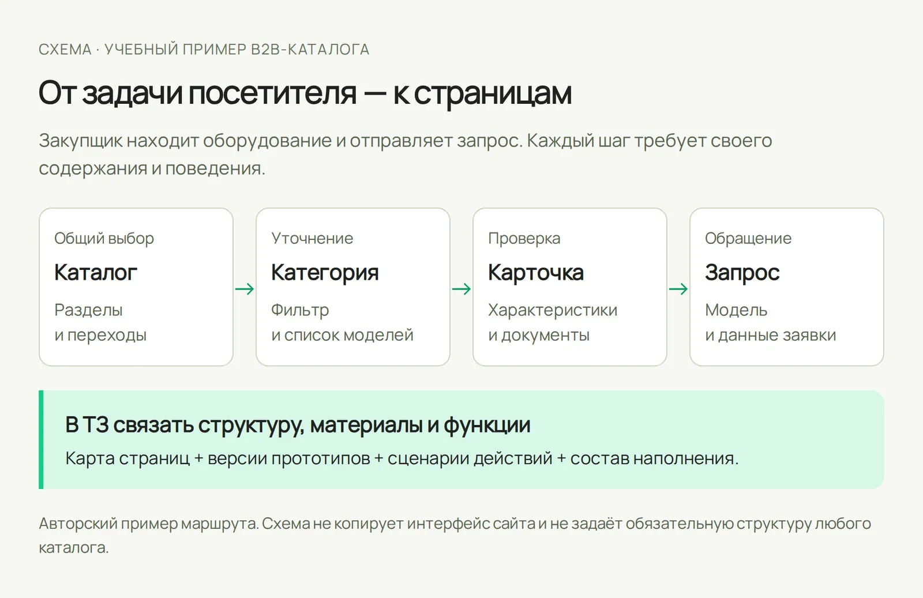
Task: Click the subtitle starting with Закупщик находит оборудование
Action: click(405, 154)
